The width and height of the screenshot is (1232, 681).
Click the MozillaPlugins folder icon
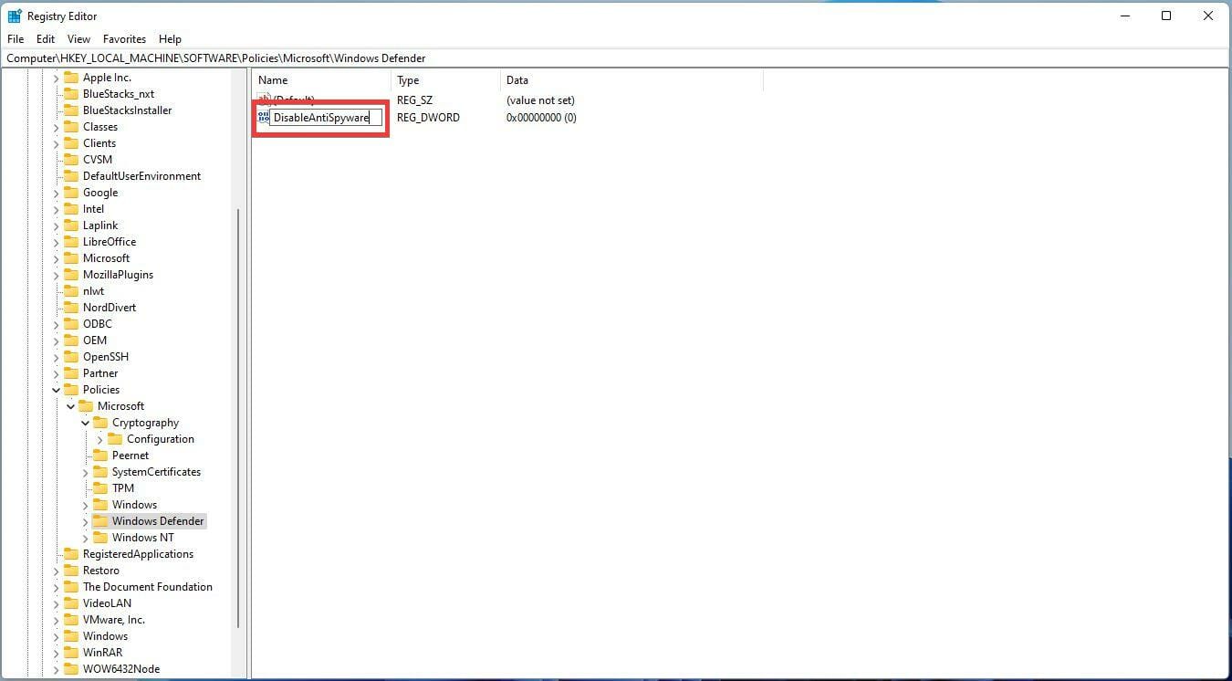pyautogui.click(x=71, y=275)
